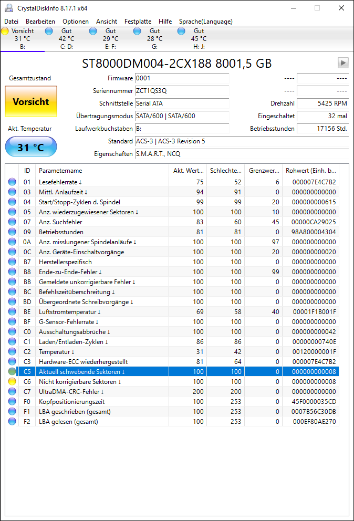This screenshot has height=521, width=354.
Task: Switch to drive E: F: tab
Action: point(110,38)
